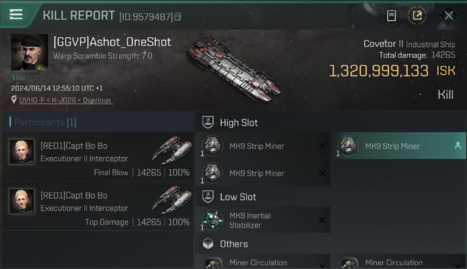The height and width of the screenshot is (269, 467).
Task: Click the Low Slot shield icon
Action: (x=208, y=197)
